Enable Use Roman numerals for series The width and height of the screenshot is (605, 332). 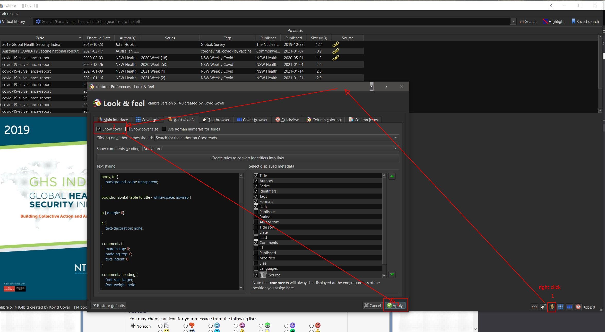(x=164, y=129)
